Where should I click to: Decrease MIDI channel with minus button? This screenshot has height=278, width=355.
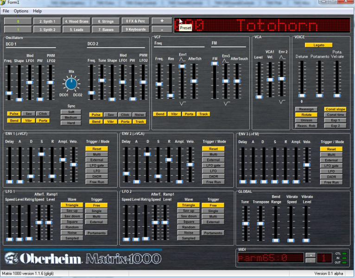(311, 260)
